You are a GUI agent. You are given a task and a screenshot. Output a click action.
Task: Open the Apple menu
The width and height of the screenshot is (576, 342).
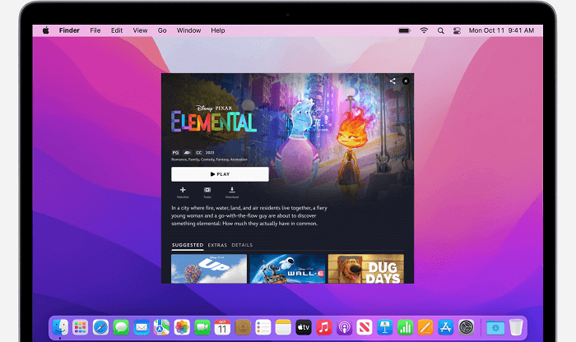45,30
